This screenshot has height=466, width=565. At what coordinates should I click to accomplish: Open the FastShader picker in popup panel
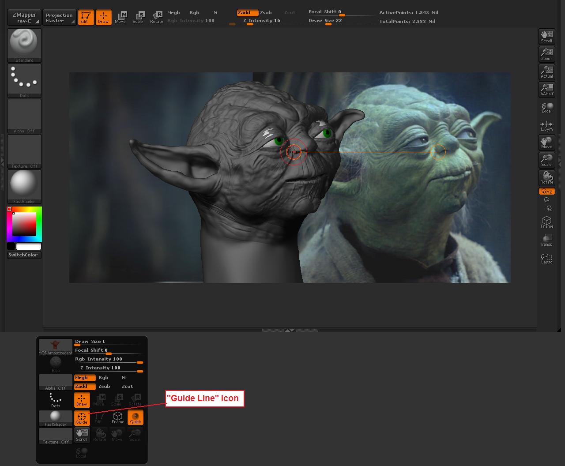(x=56, y=418)
